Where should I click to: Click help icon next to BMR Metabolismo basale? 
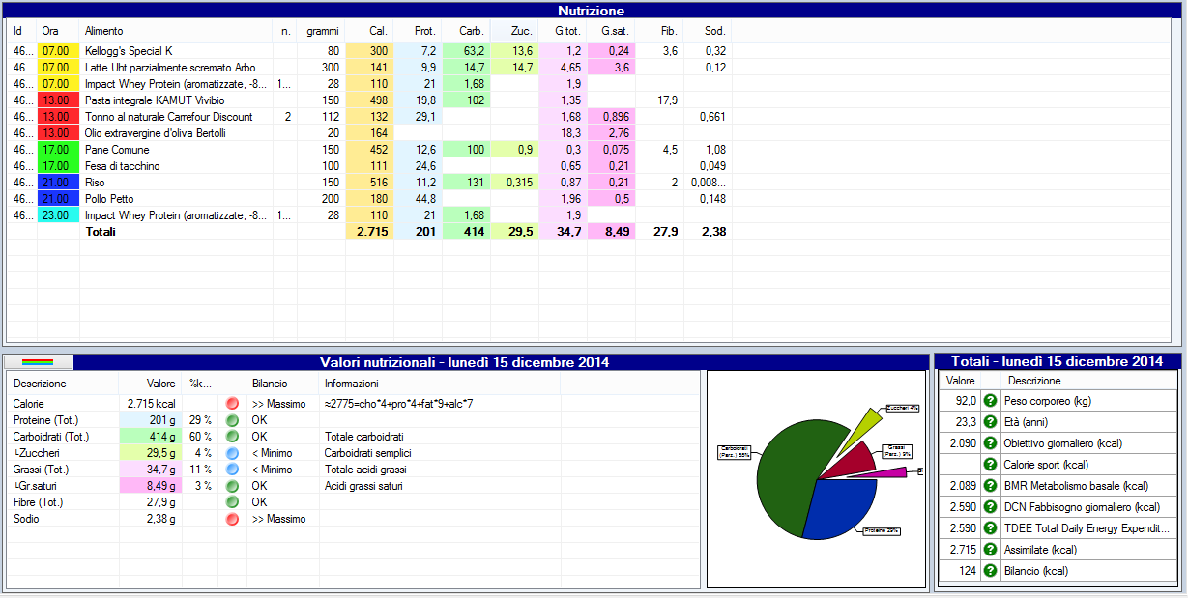pyautogui.click(x=989, y=486)
